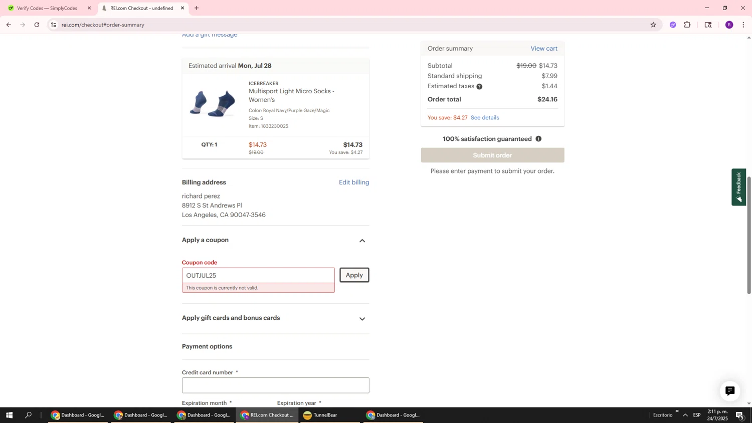Click the estimated taxes help icon

tap(479, 87)
